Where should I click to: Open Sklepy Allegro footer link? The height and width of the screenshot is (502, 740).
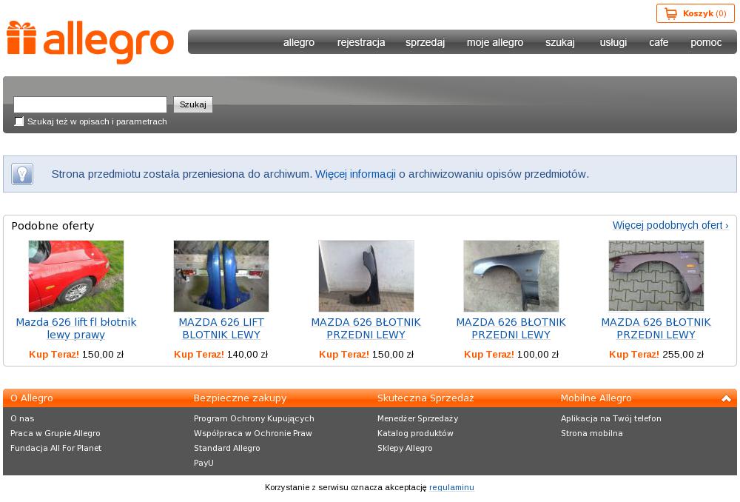[405, 448]
